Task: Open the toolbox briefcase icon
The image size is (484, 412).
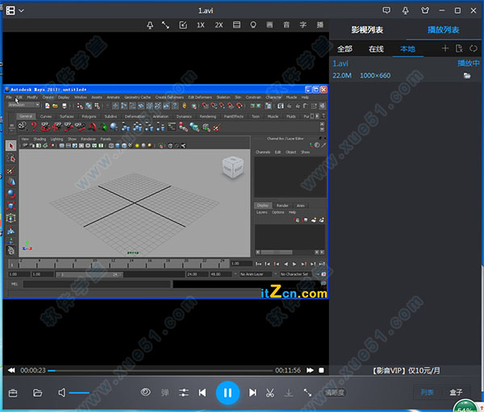Action: pos(13,393)
